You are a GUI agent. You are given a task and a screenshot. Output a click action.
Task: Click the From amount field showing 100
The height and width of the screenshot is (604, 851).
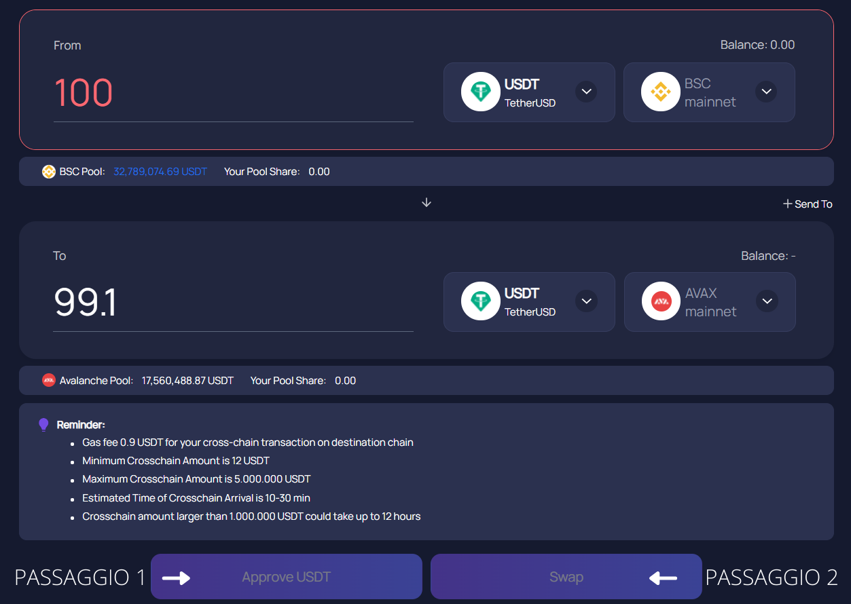[233, 93]
